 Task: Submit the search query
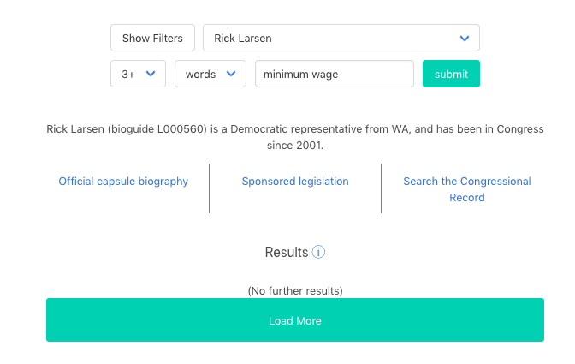tap(451, 74)
